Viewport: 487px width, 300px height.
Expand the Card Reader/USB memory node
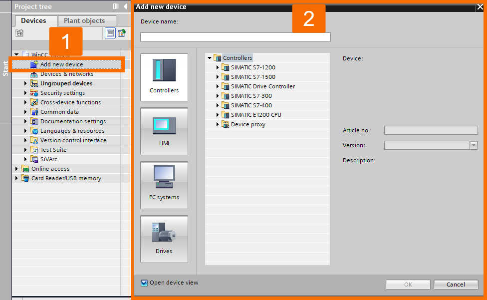(16, 178)
